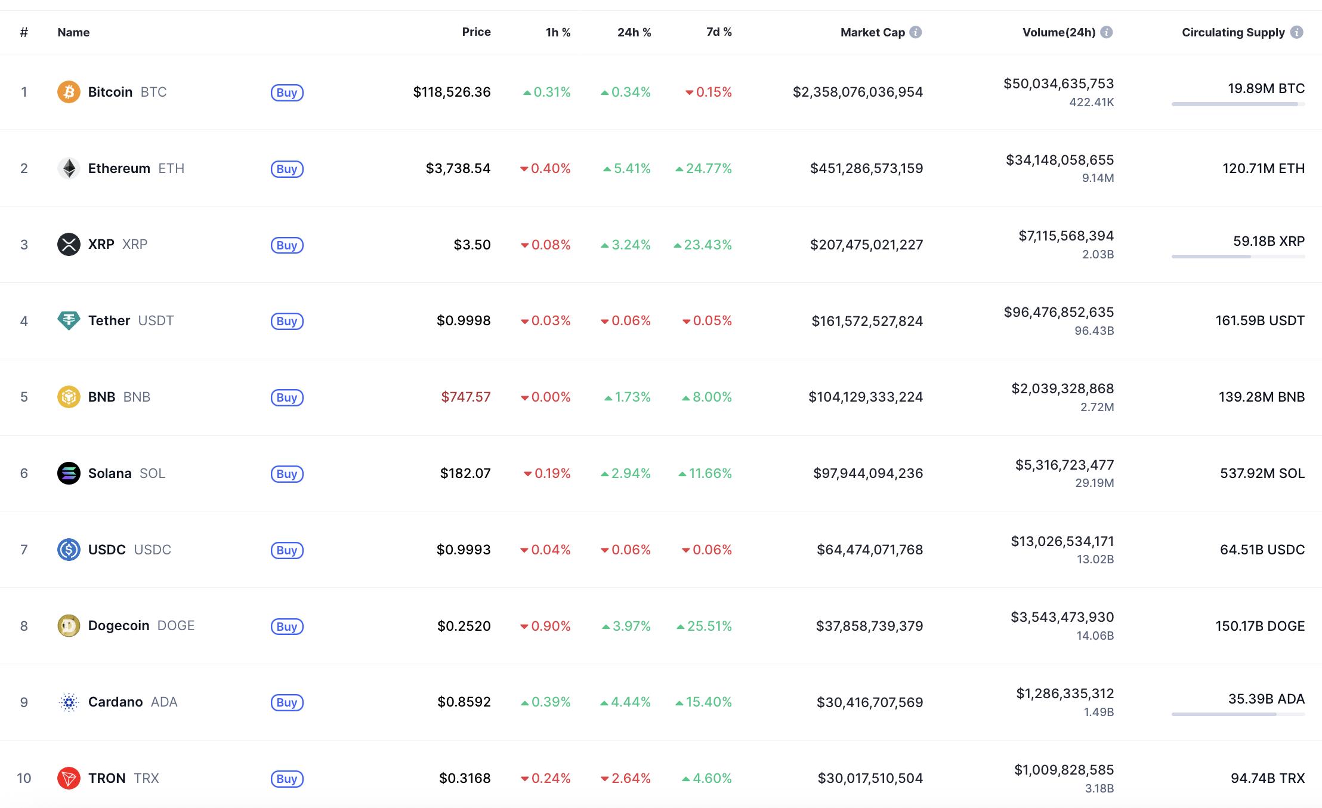Screen dimensions: 1322x808
Task: Sort by Price column header
Action: pos(476,32)
